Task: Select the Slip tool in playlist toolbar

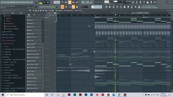Action: [x=43, y=11]
